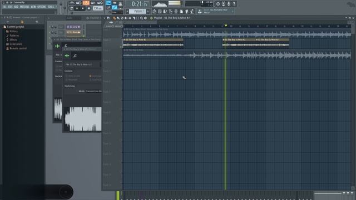Click the Record button in transport
The height and width of the screenshot is (200, 356).
coord(89,8)
